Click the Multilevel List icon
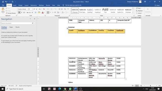This screenshot has width=162, height=91. [55, 9]
